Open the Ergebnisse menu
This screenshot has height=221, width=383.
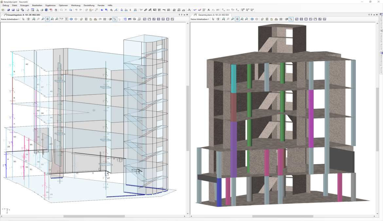pos(50,6)
